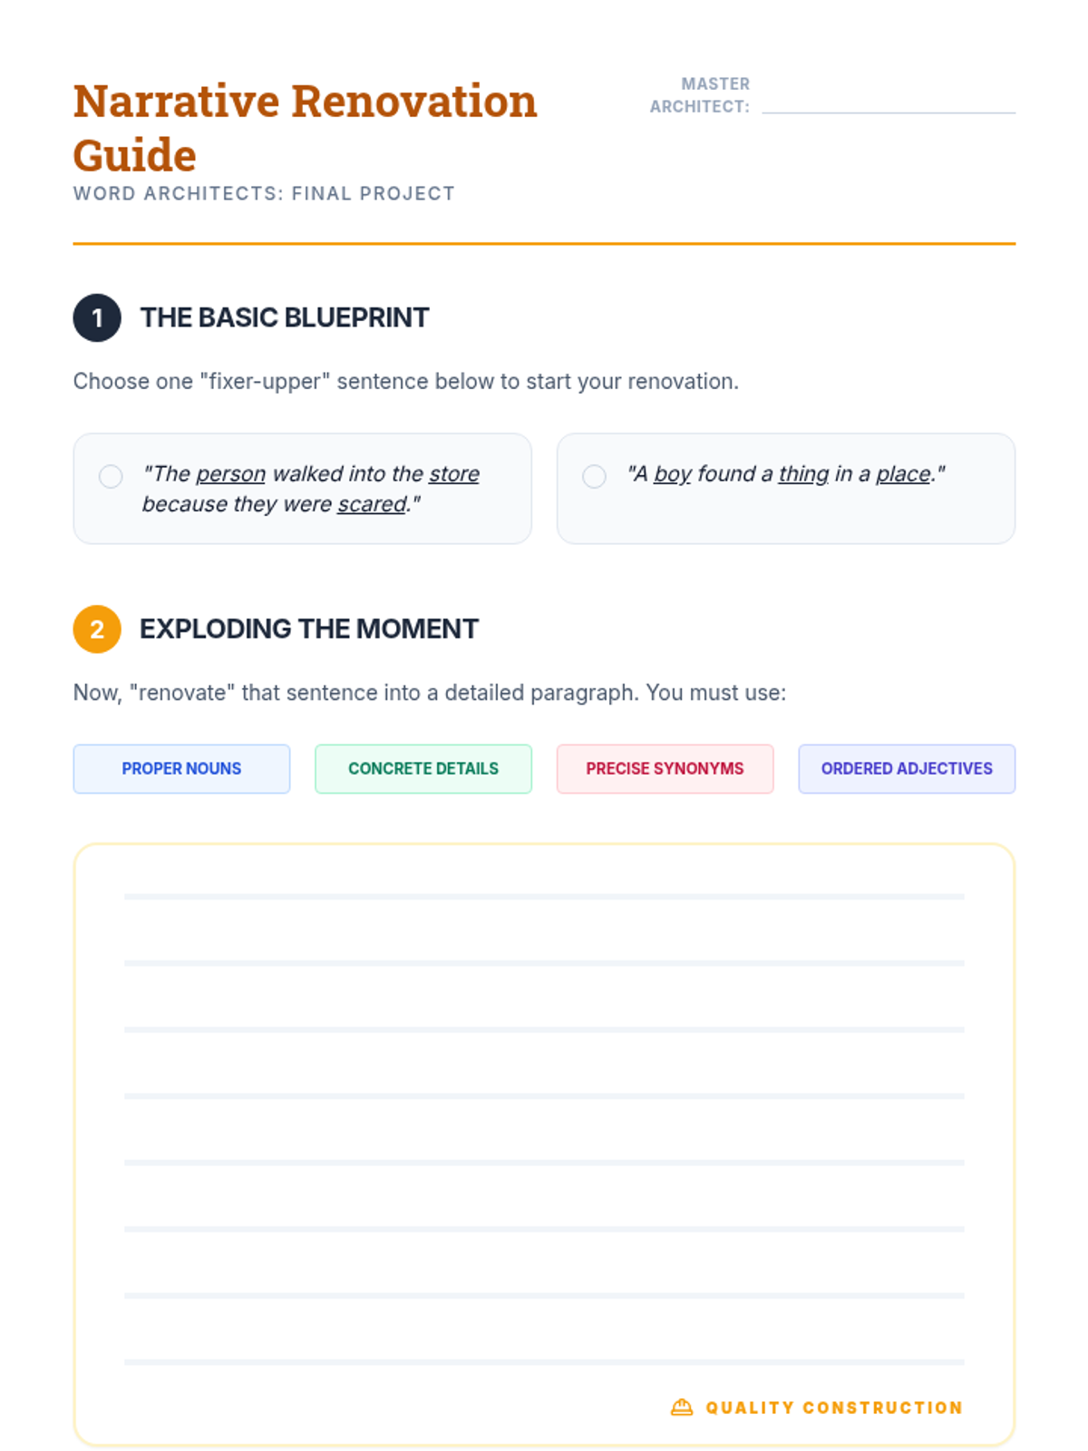The image size is (1088, 1451).
Task: Click the Exploding the Moment heading
Action: point(309,629)
